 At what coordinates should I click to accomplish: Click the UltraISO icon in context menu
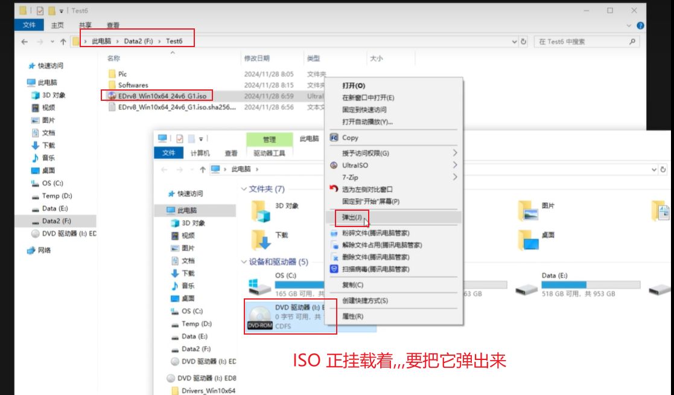coord(334,165)
